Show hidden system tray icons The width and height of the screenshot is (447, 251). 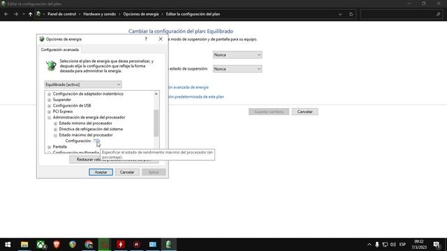coord(369,245)
